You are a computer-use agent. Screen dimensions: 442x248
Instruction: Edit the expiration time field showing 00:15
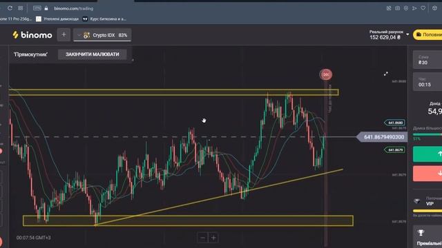pyautogui.click(x=427, y=82)
